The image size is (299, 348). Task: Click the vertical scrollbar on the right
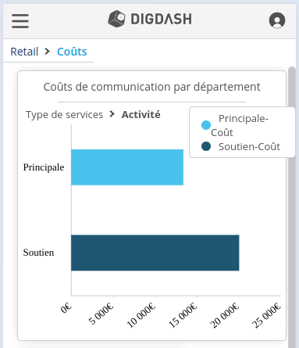[x=292, y=207]
